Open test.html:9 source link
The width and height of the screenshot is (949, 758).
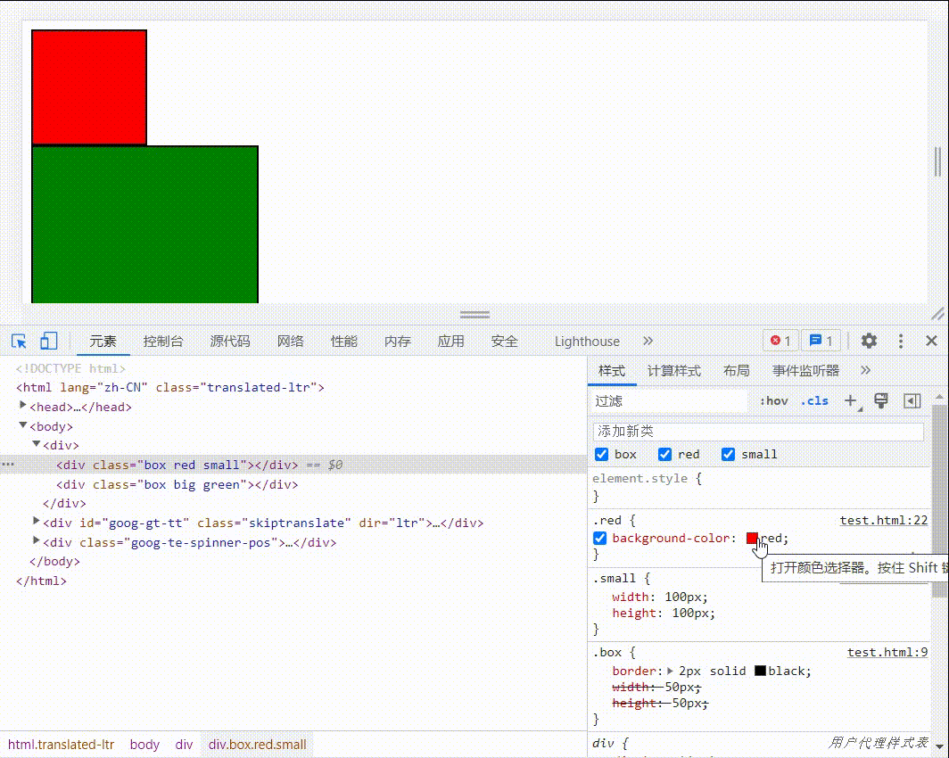(x=887, y=652)
